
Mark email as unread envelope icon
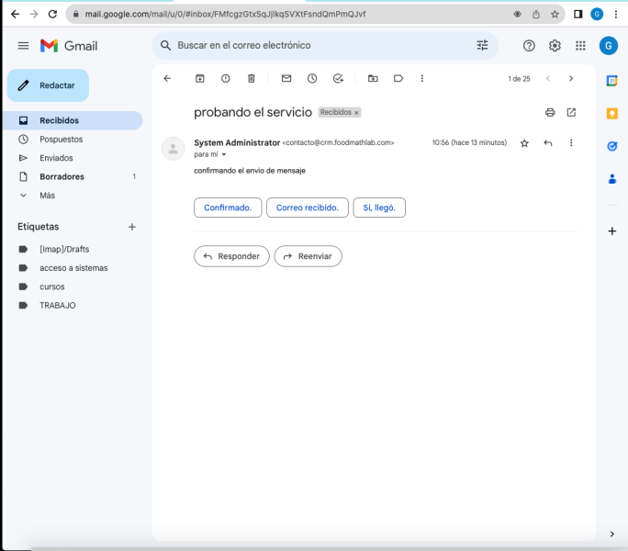click(286, 79)
